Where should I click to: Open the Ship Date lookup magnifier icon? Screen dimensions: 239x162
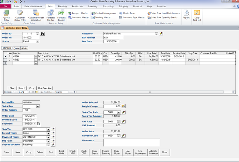coord(39,124)
